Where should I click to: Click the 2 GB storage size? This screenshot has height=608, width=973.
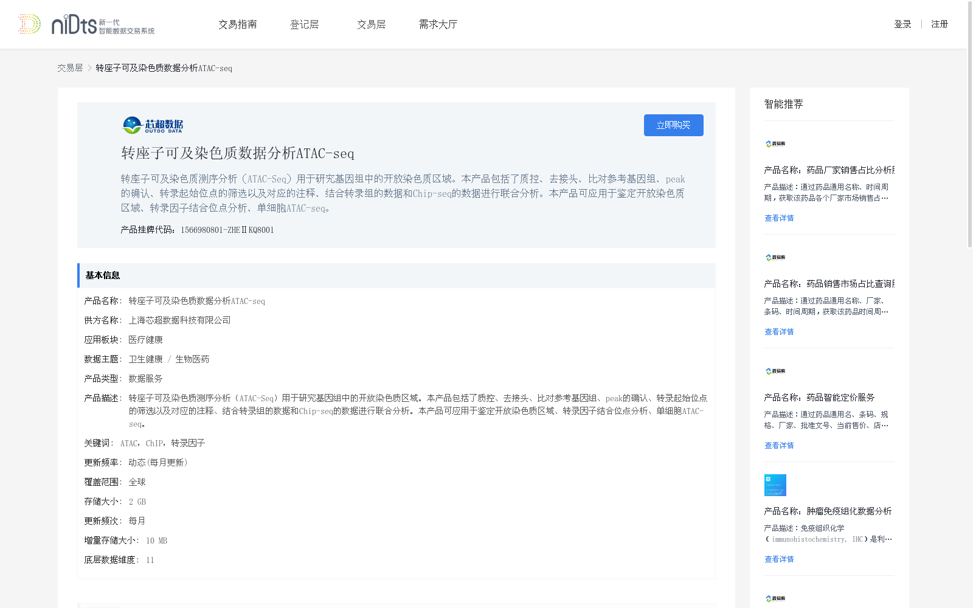click(x=137, y=502)
